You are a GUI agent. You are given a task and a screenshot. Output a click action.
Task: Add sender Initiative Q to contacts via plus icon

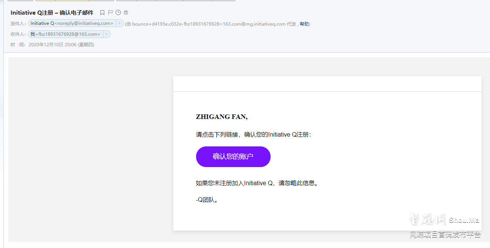click(120, 23)
